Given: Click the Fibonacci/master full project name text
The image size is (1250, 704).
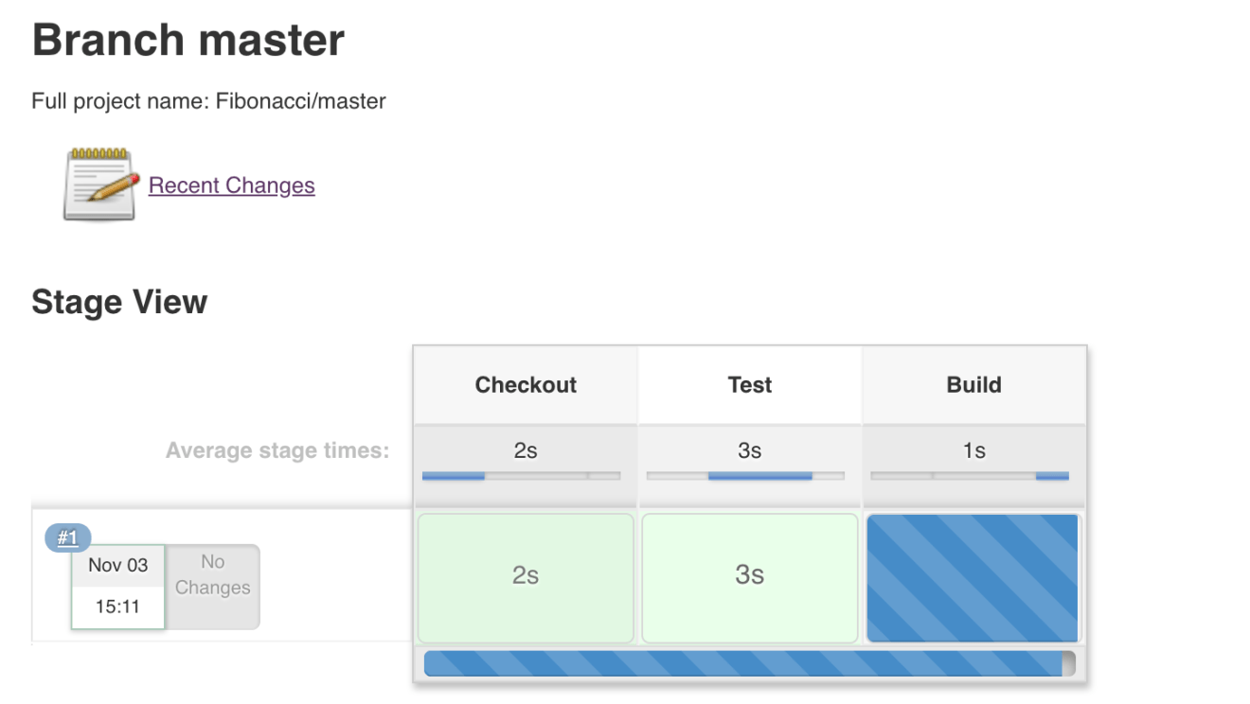Looking at the screenshot, I should click(x=301, y=101).
